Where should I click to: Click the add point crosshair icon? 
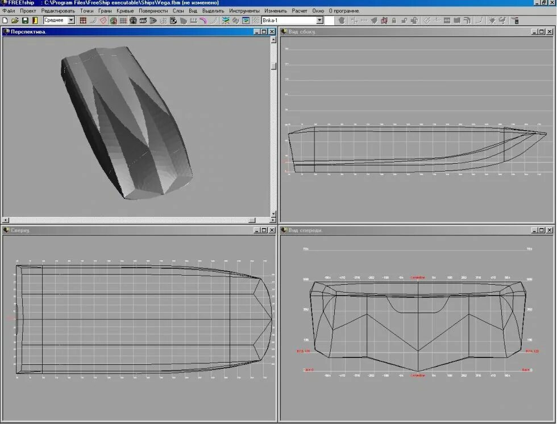(x=354, y=20)
